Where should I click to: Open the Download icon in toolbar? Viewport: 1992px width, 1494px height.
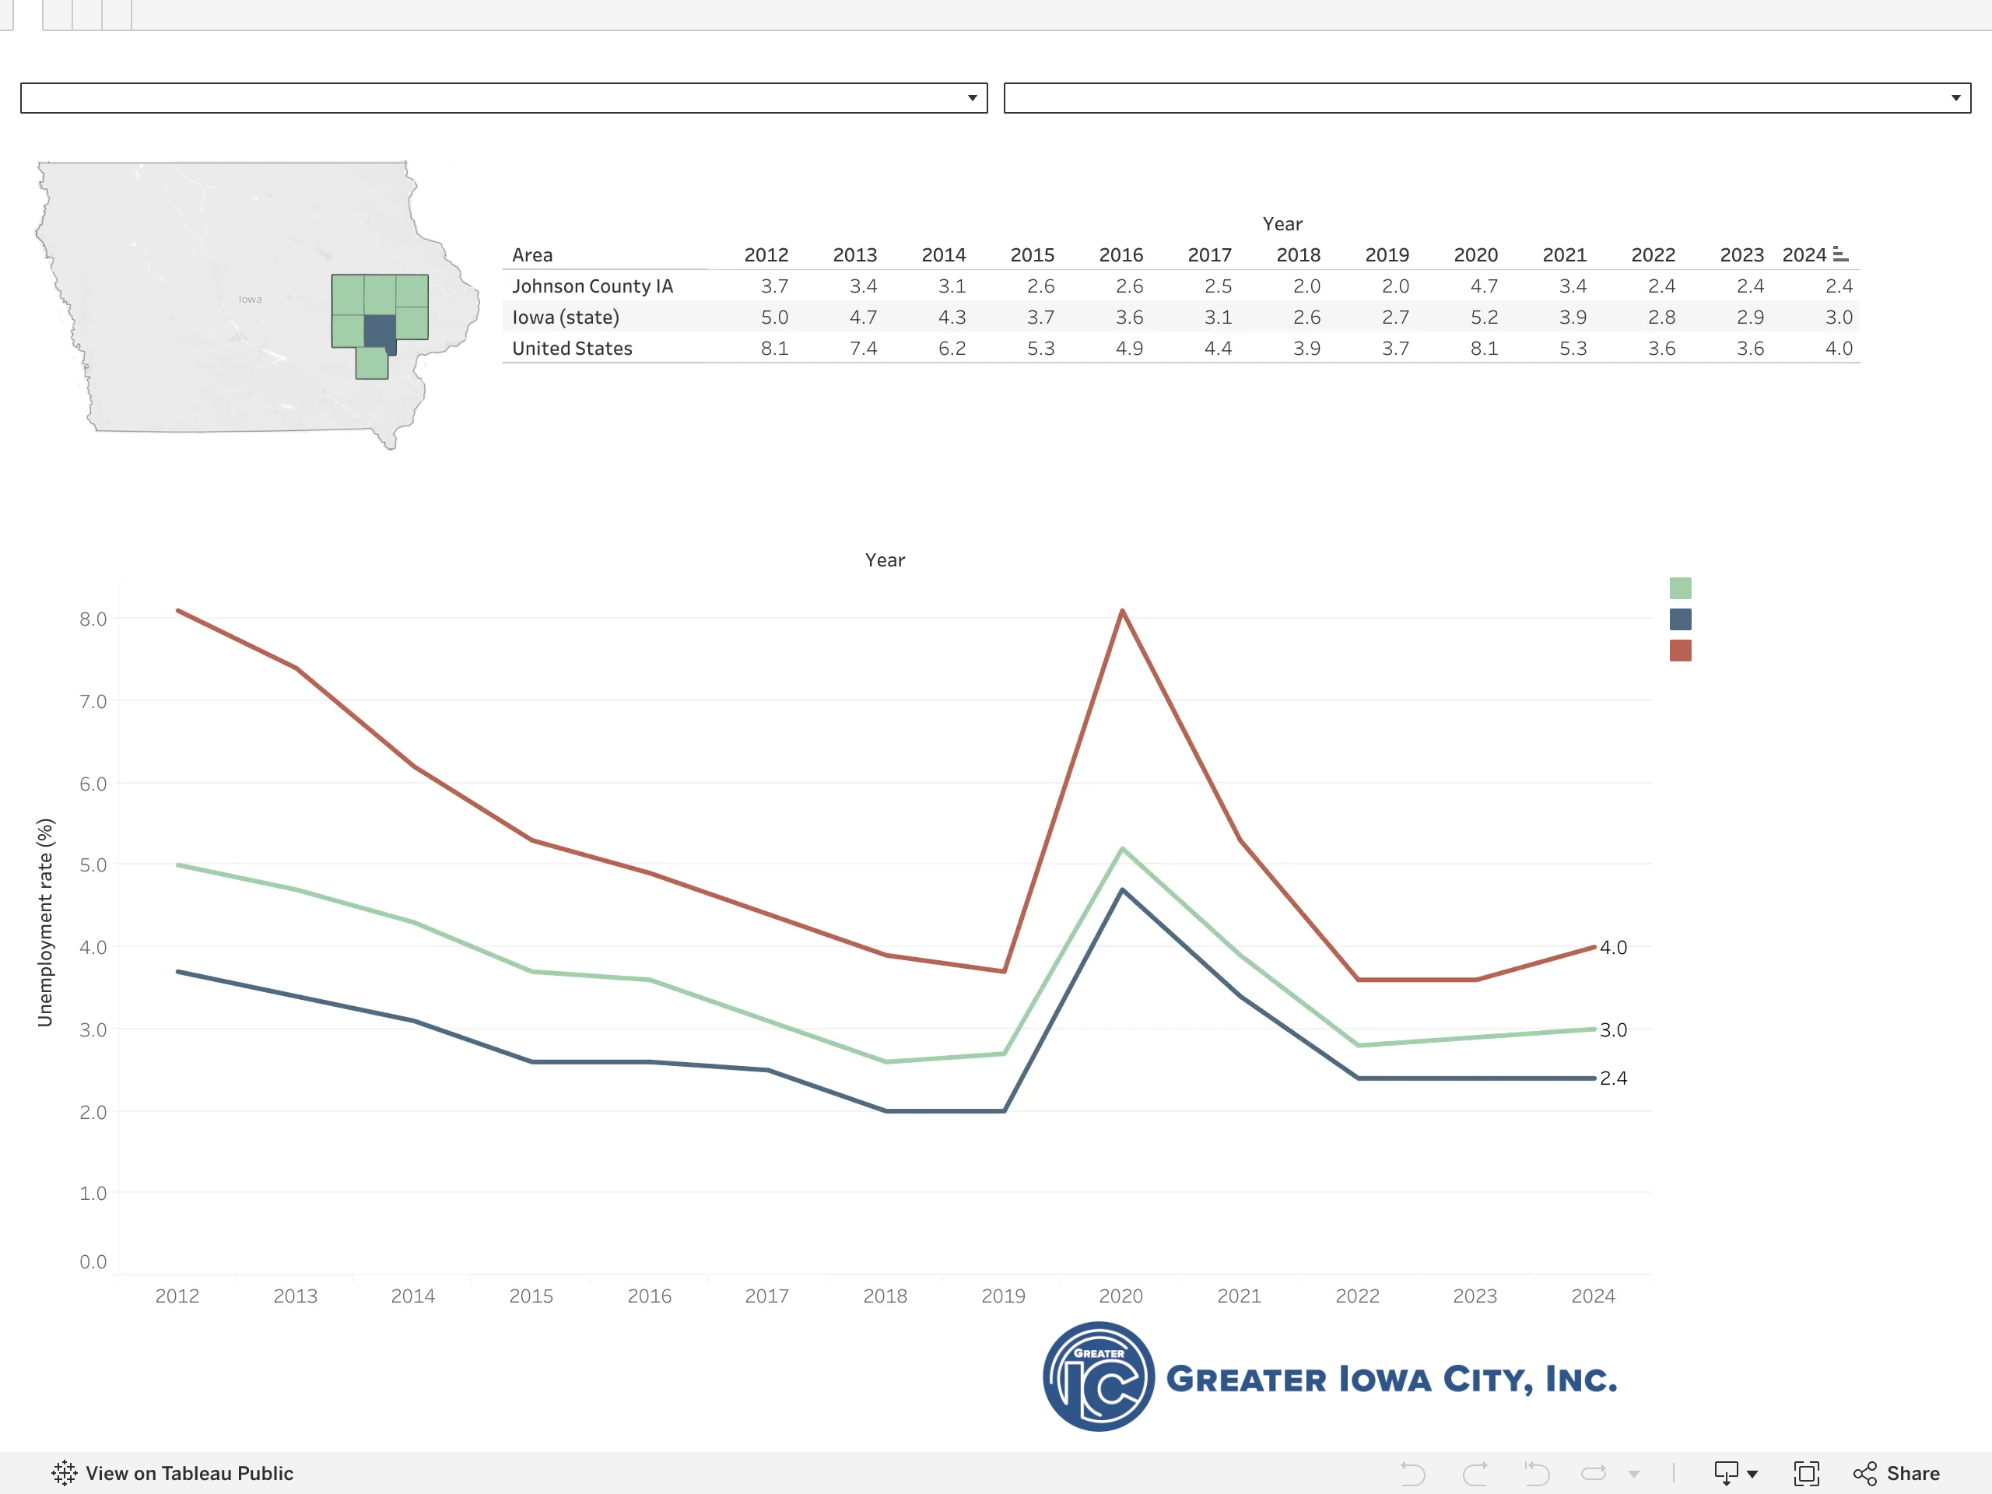pyautogui.click(x=1727, y=1473)
